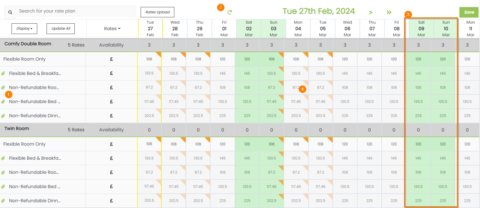Collapse the Comfy Double Room section
This screenshot has width=480, height=208.
(28, 44)
